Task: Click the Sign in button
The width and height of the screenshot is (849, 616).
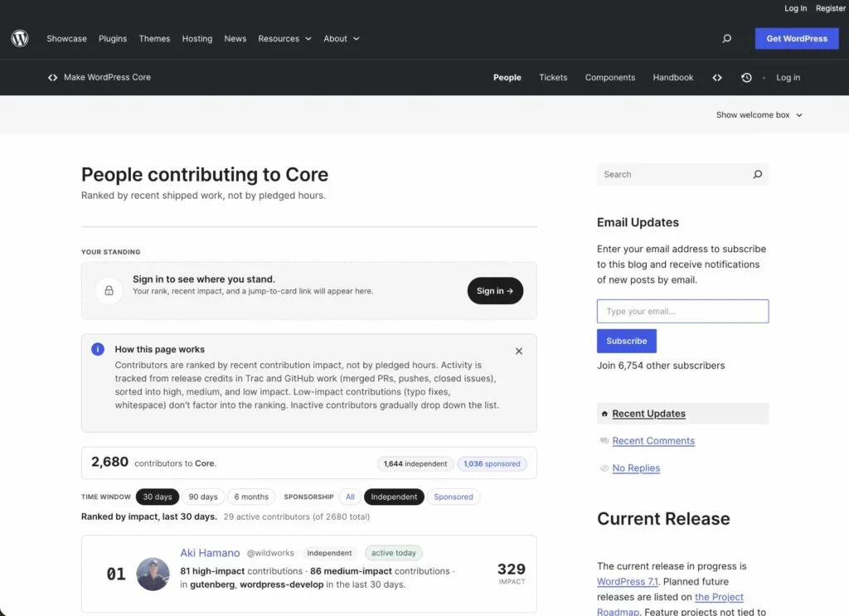Action: [495, 291]
